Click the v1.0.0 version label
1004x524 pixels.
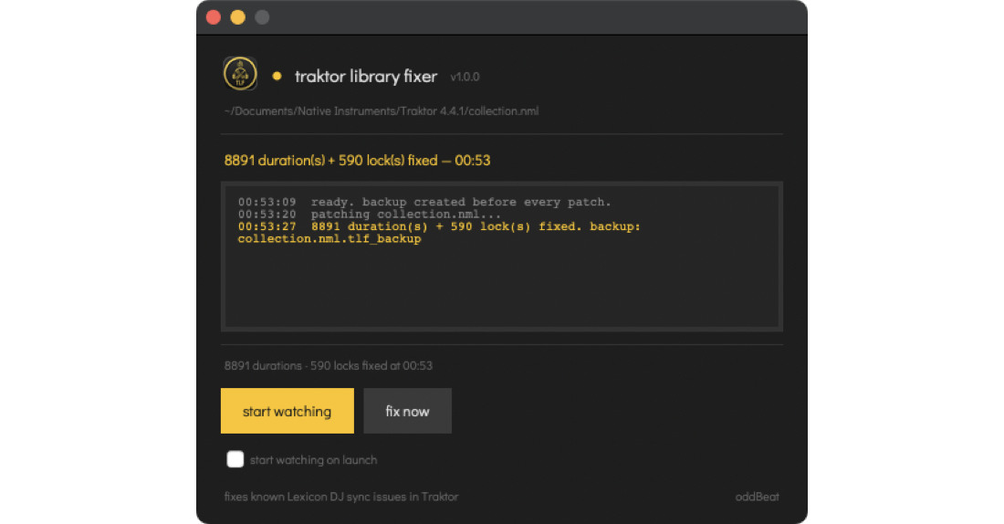pos(465,77)
